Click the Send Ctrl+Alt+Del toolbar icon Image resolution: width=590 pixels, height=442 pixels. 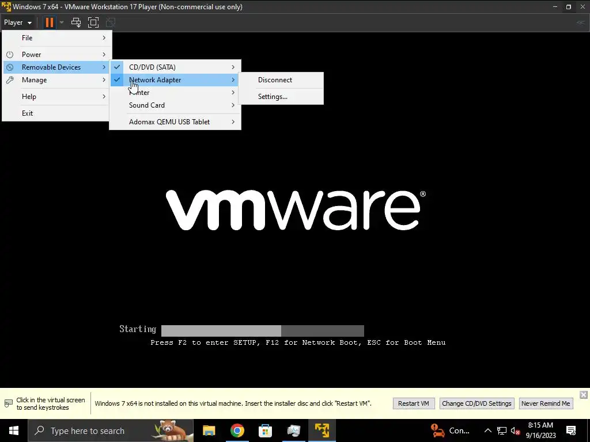click(76, 22)
